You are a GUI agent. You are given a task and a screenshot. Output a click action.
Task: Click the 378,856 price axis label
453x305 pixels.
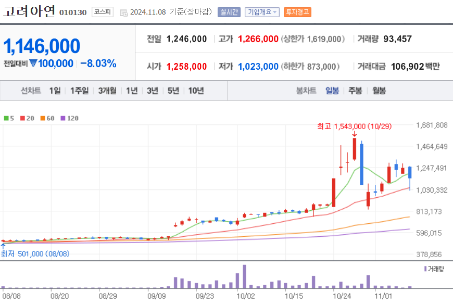click(x=429, y=255)
